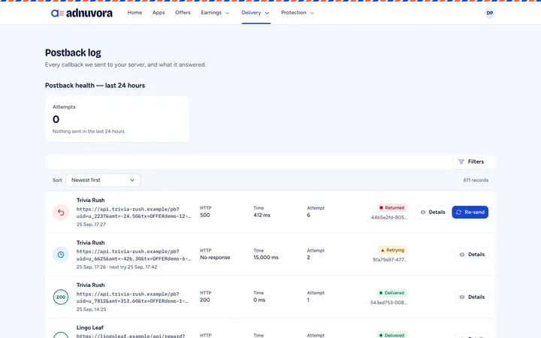Screen dimensions: 541x338
Task: Expand the Protection menu chevron
Action: coord(313,13)
